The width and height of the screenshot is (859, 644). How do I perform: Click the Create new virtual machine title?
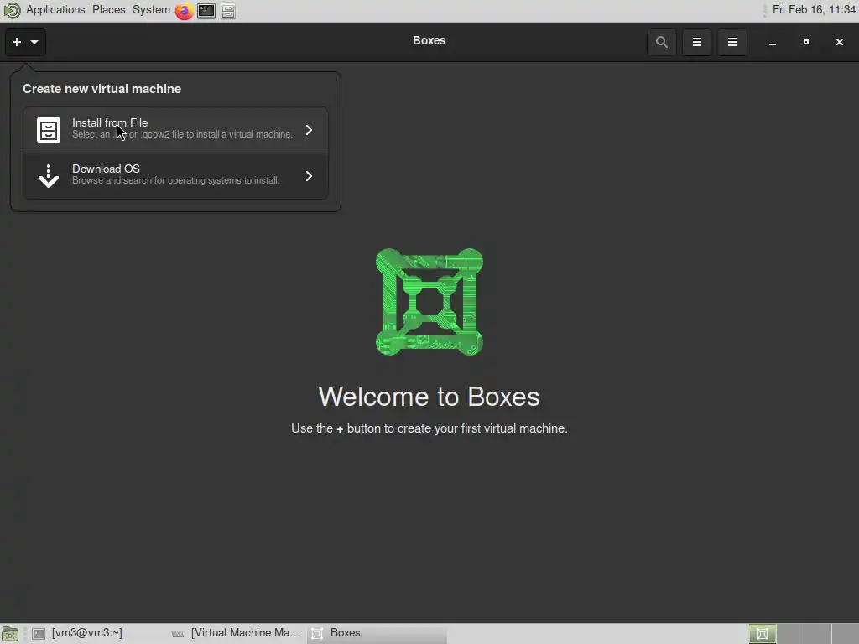tap(102, 89)
